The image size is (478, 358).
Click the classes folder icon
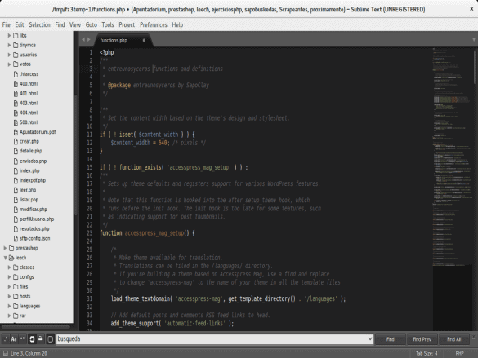point(16,267)
